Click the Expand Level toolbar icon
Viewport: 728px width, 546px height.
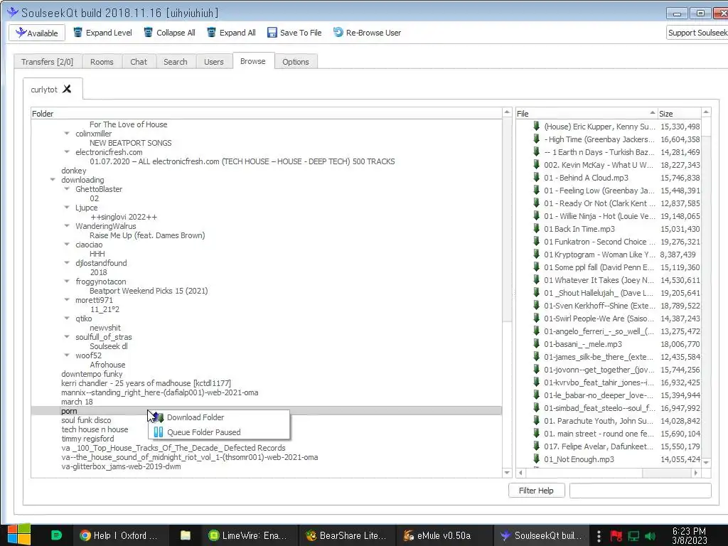coord(78,33)
